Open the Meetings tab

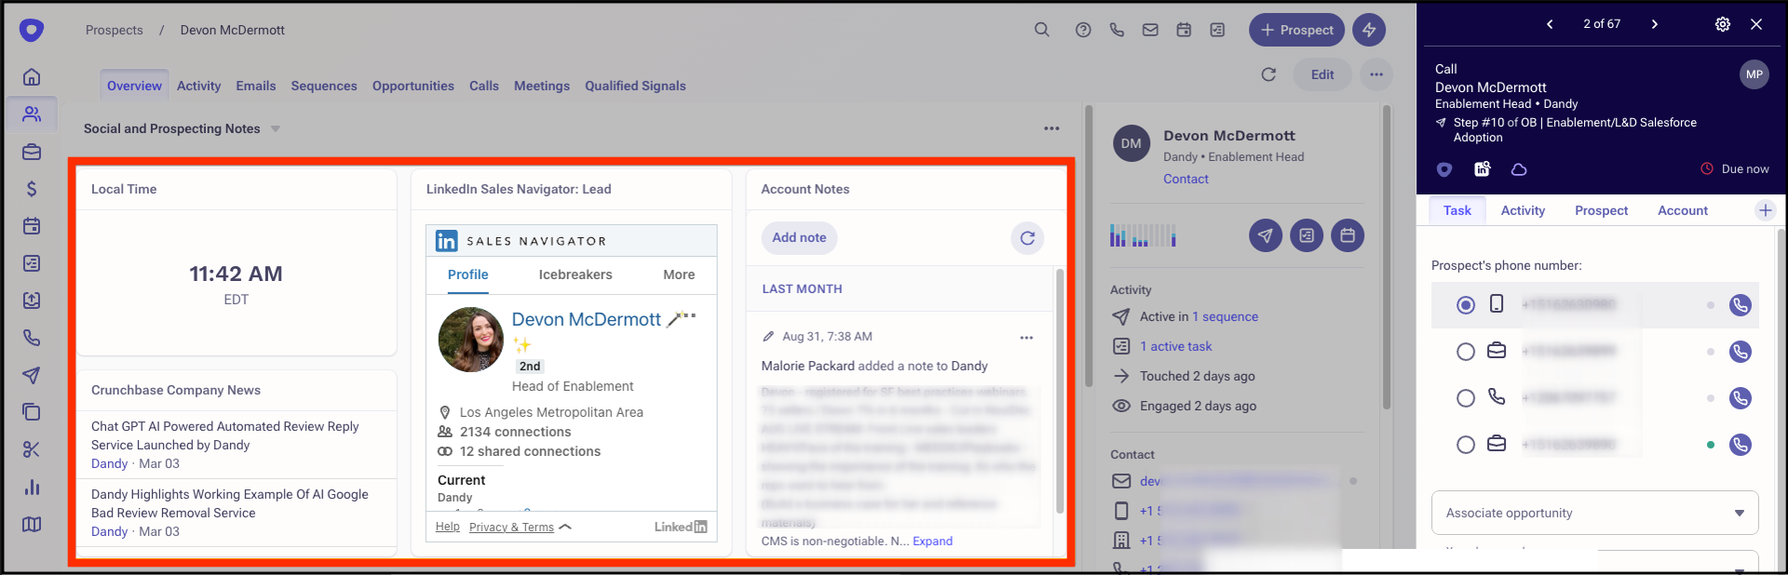[542, 86]
